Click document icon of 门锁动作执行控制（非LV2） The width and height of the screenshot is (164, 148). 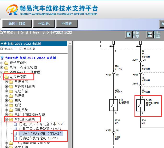pyautogui.click(x=15, y=133)
